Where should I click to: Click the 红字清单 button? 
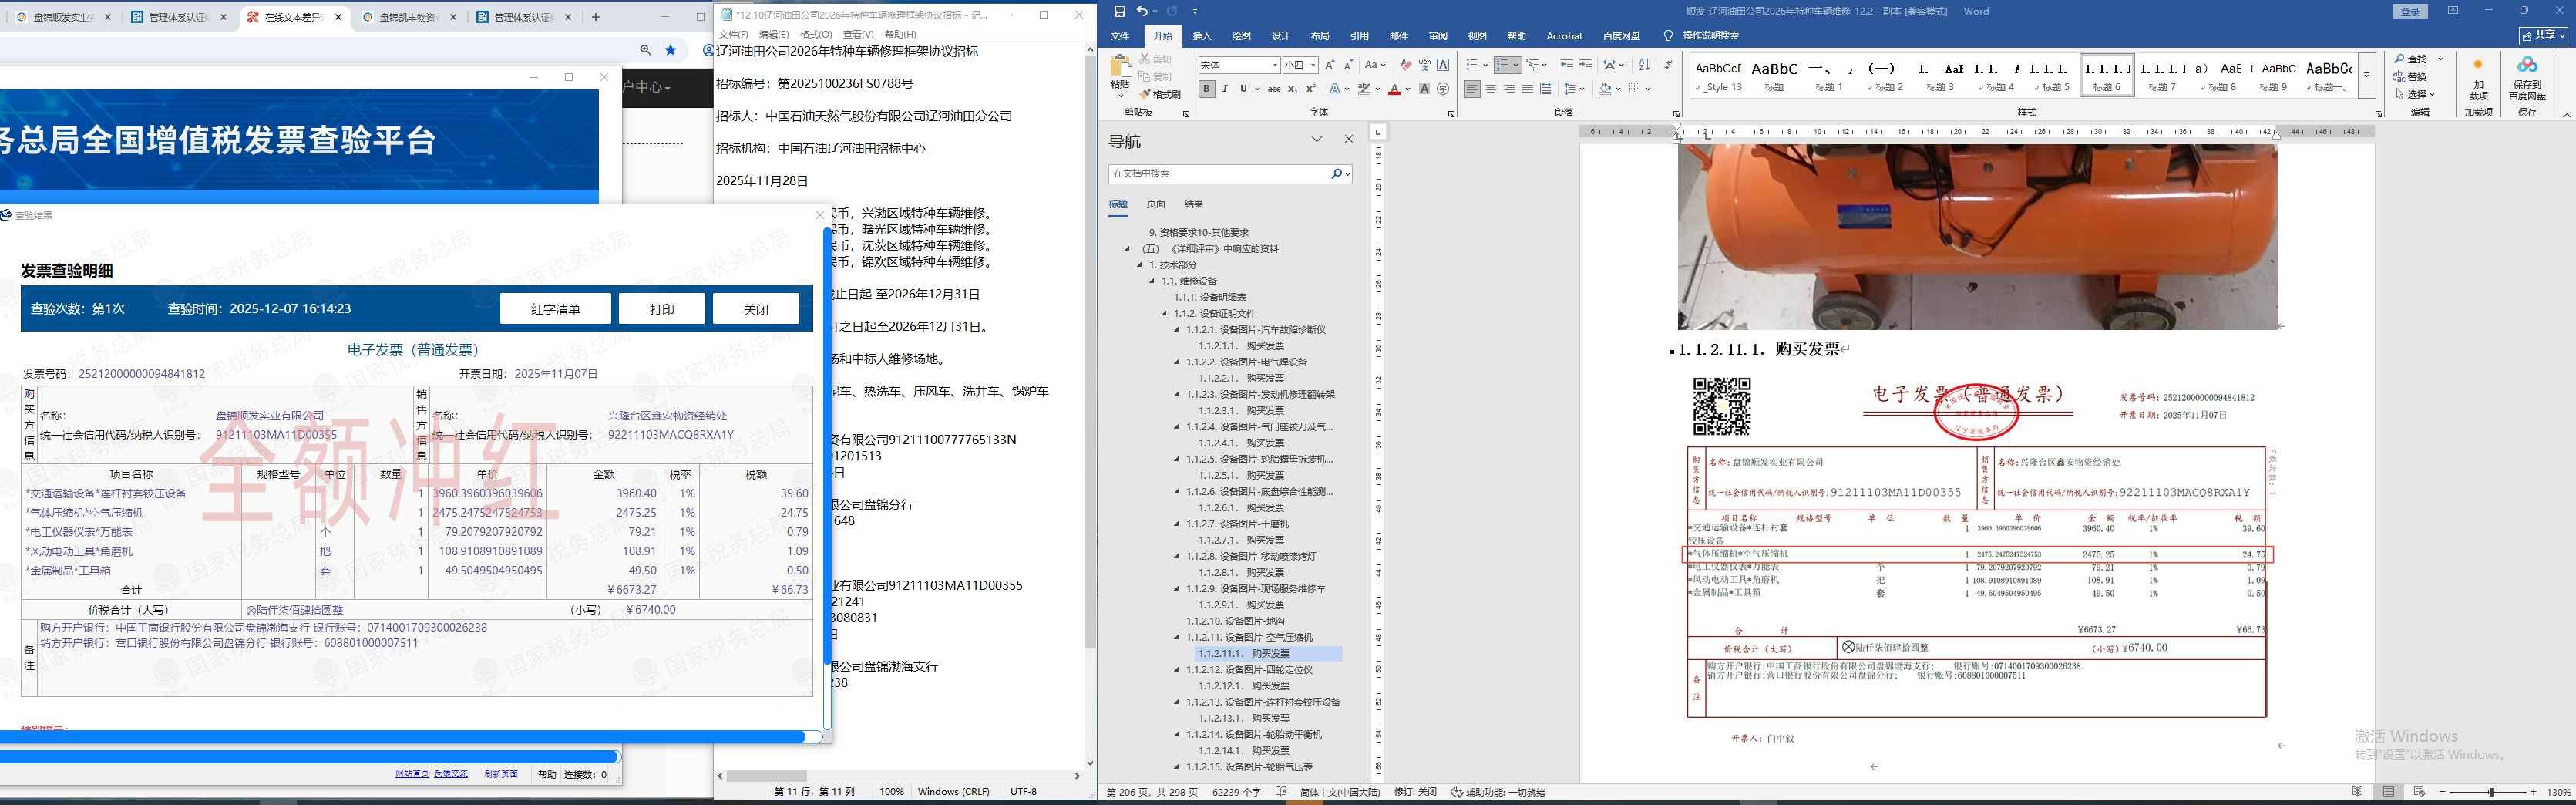[555, 309]
